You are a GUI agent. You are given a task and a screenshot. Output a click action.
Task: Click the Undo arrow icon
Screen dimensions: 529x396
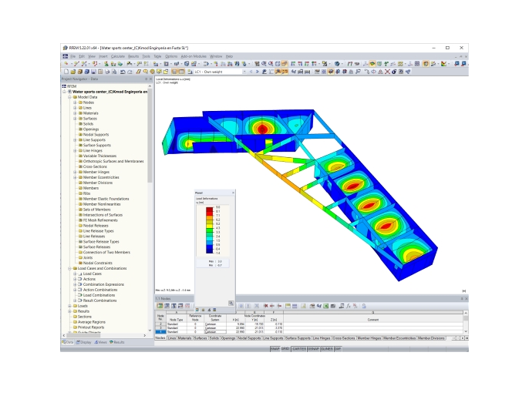123,72
